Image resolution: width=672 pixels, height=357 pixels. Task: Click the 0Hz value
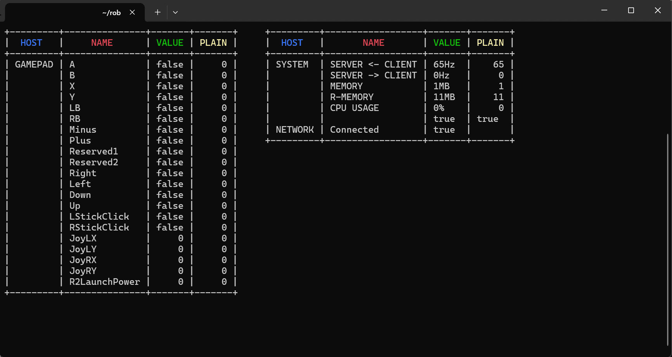[441, 75]
